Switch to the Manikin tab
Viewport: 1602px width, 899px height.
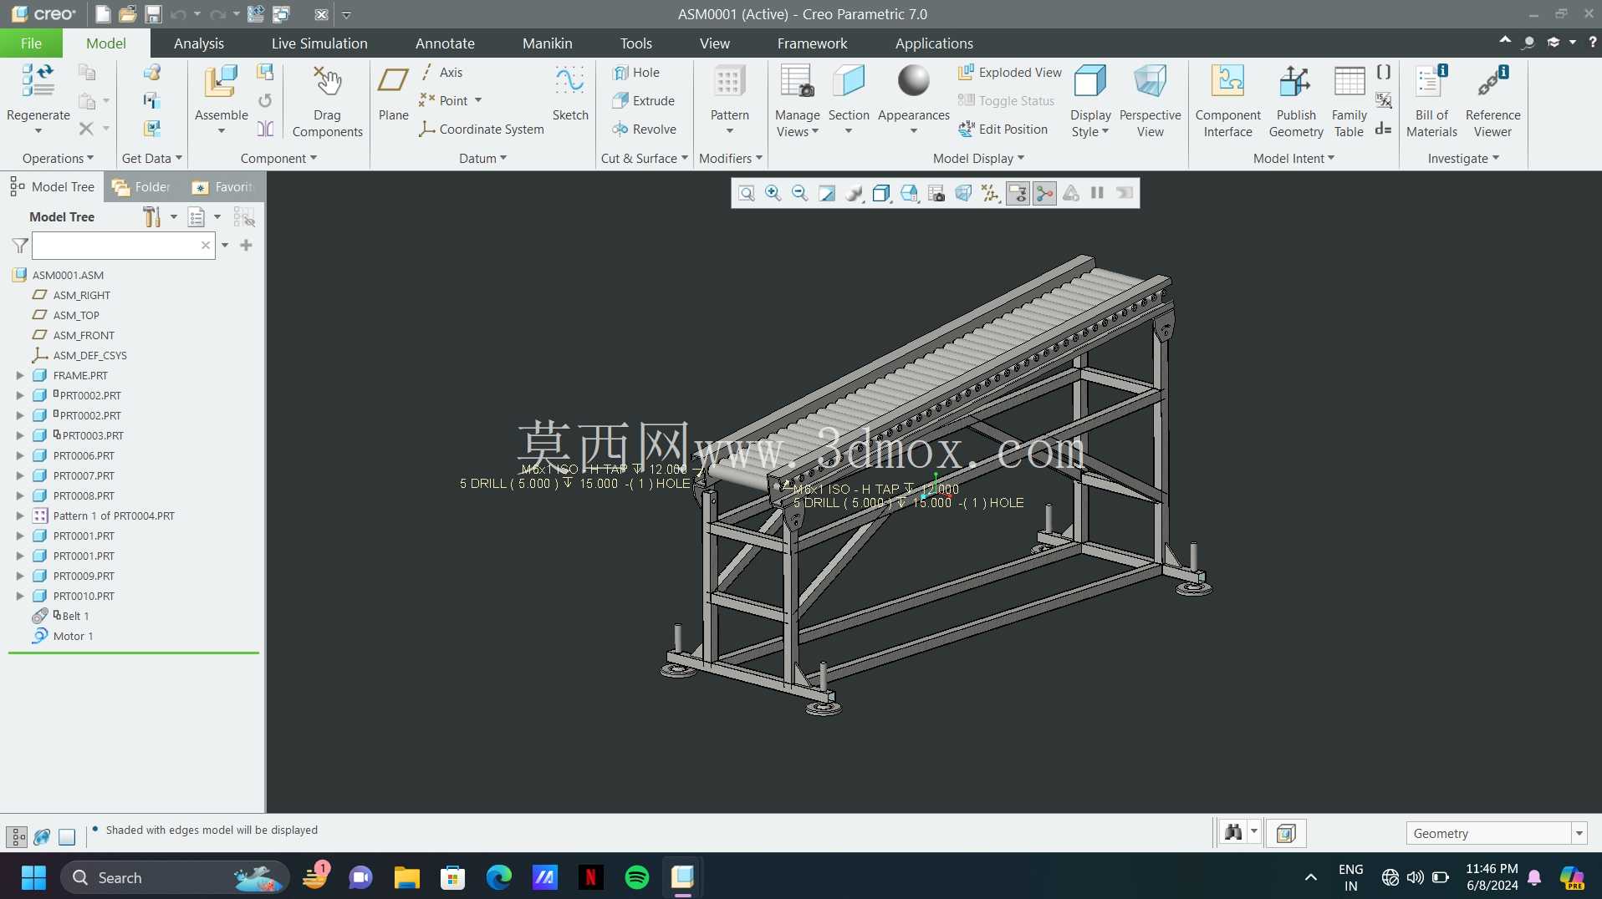point(548,43)
